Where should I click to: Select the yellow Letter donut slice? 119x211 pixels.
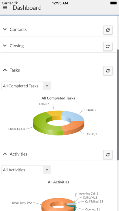(x=55, y=113)
